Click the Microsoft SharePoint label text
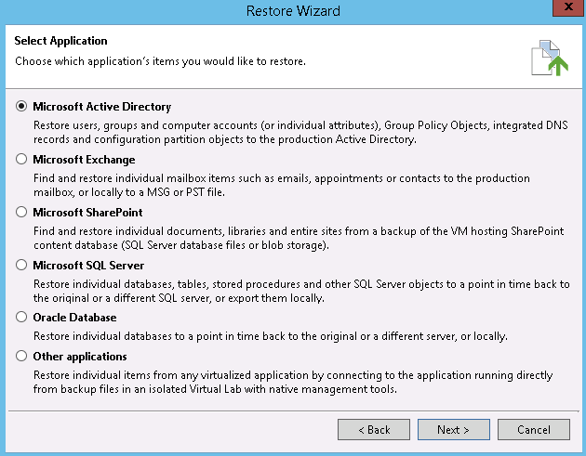 (87, 213)
